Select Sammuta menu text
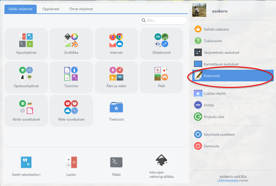276x186 pixels. [211, 146]
